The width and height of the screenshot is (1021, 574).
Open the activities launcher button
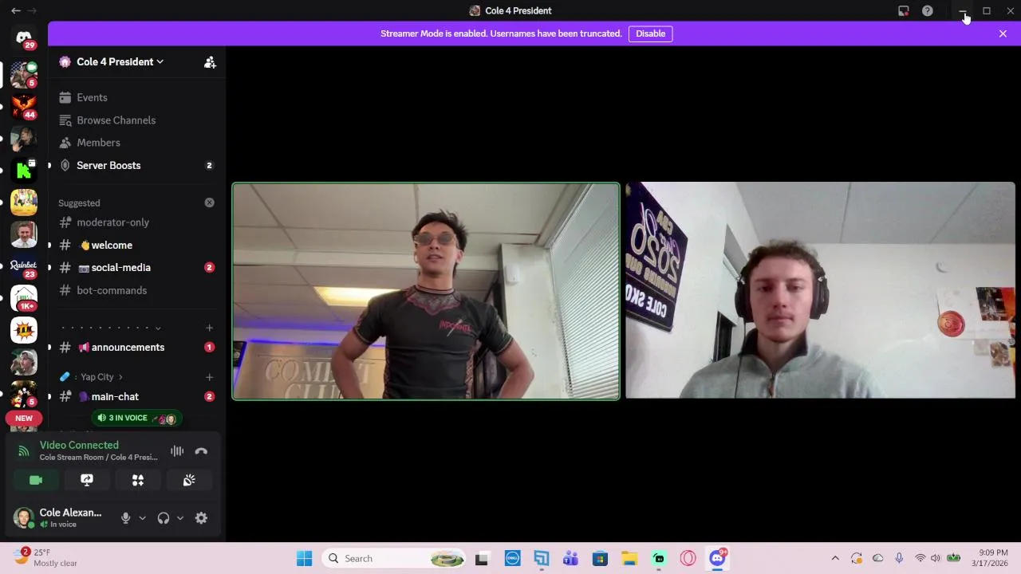tap(138, 480)
